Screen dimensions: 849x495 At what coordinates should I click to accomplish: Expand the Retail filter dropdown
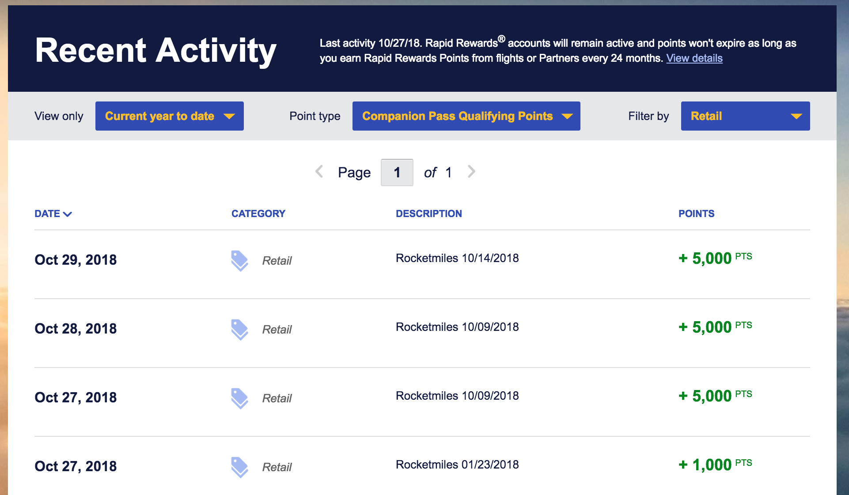(745, 116)
